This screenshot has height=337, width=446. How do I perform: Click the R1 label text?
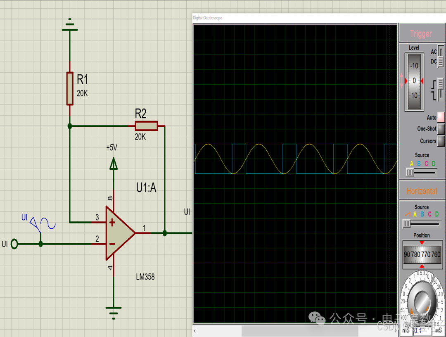click(x=83, y=80)
